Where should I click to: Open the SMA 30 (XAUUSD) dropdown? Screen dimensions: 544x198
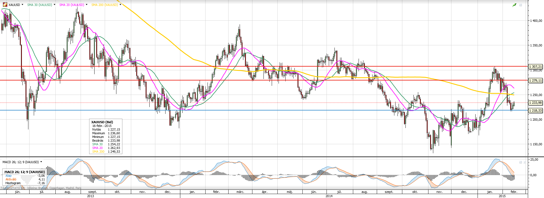click(x=54, y=5)
